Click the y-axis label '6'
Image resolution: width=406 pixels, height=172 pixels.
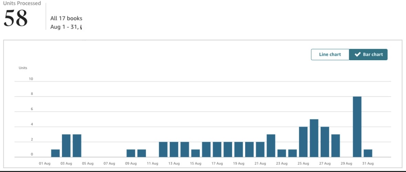coord(32,109)
